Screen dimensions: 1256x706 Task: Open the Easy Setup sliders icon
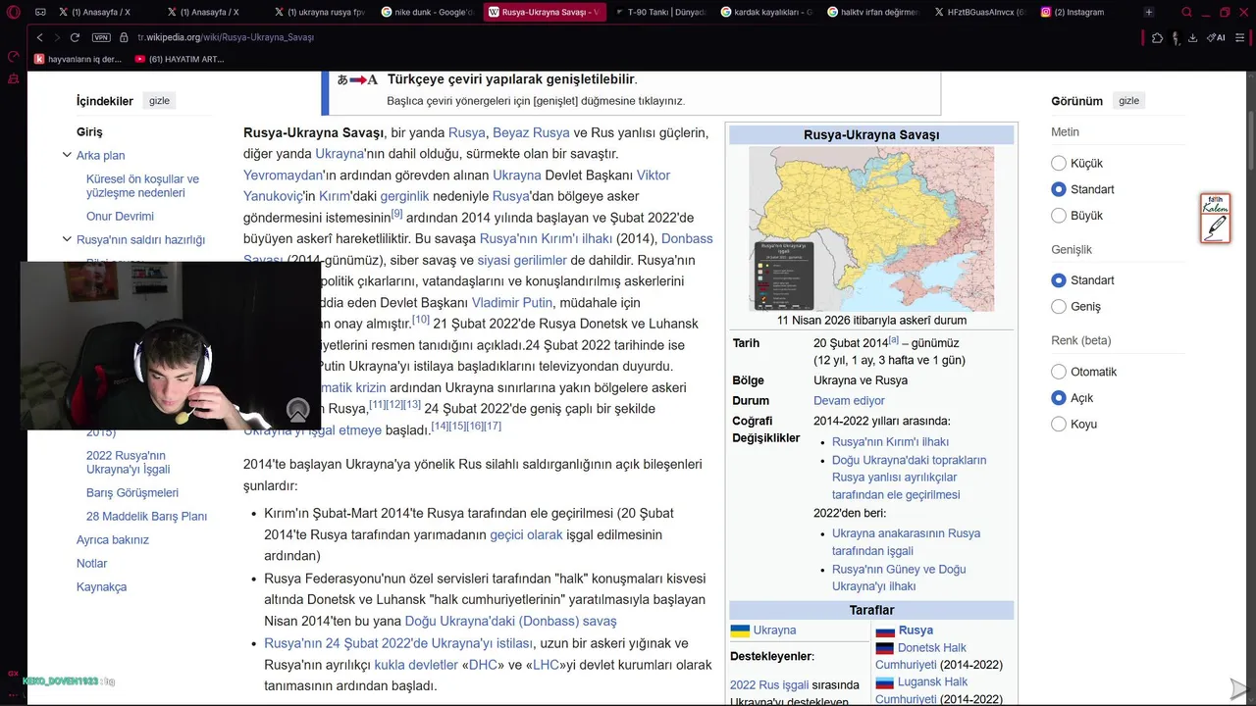coord(1239,37)
